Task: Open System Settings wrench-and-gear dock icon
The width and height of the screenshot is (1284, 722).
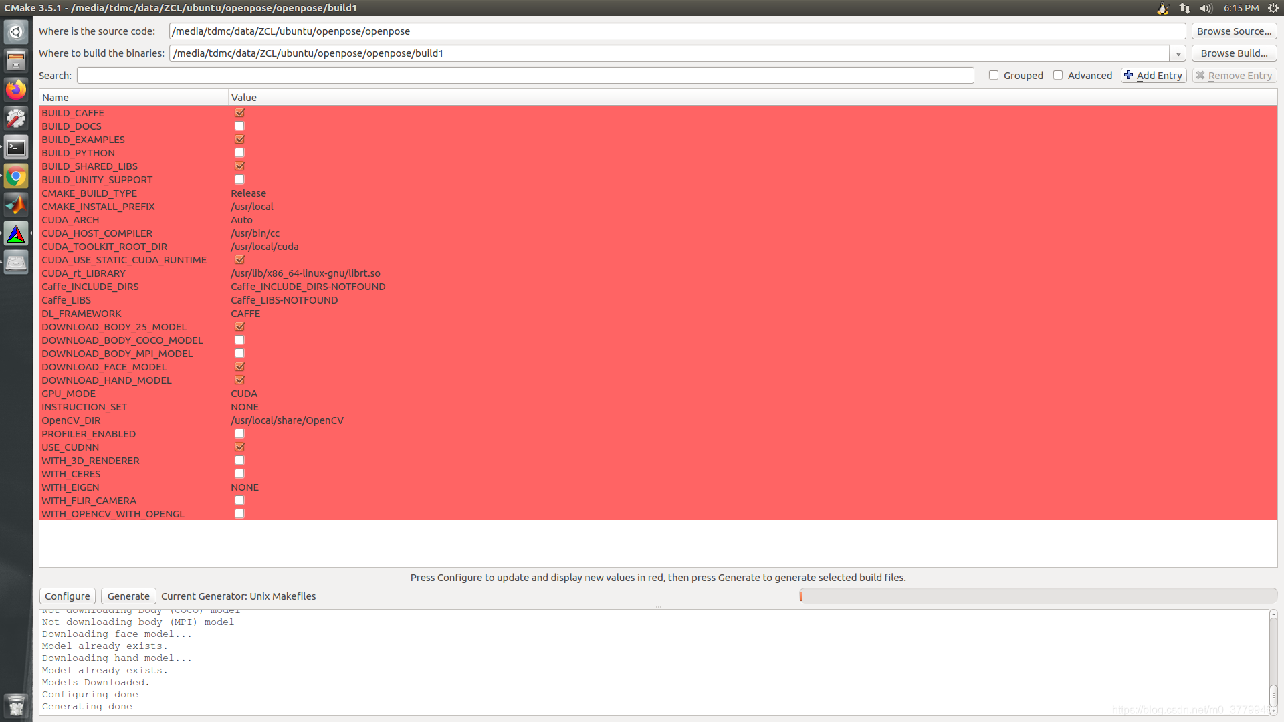Action: (x=16, y=118)
